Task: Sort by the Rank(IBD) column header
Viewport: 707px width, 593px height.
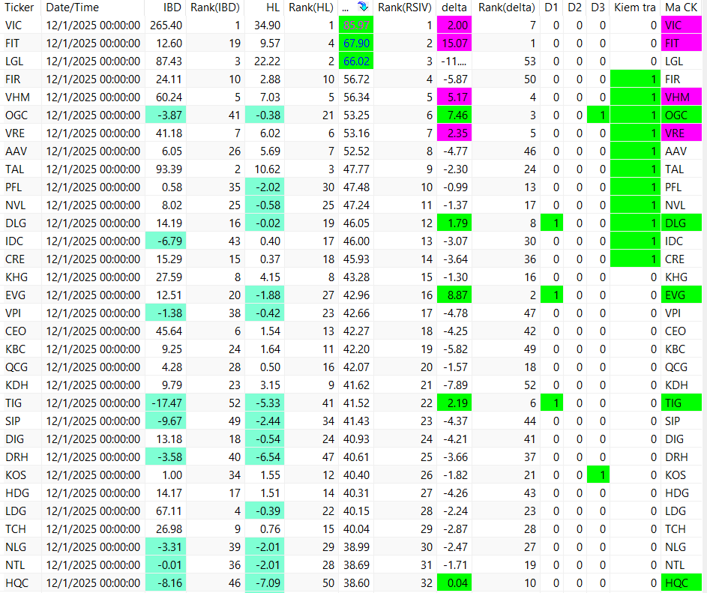Action: click(214, 7)
